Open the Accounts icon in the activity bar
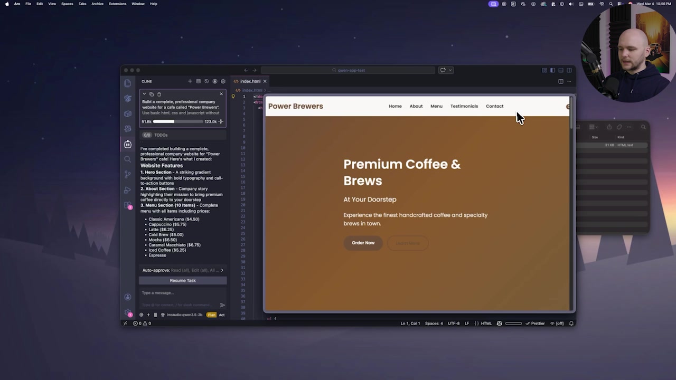 (x=128, y=297)
